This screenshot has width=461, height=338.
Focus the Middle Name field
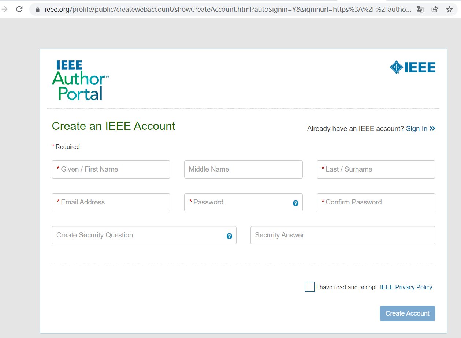point(243,169)
